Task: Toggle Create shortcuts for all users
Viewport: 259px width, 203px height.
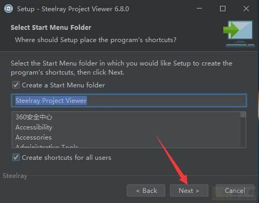Action: click(16, 157)
